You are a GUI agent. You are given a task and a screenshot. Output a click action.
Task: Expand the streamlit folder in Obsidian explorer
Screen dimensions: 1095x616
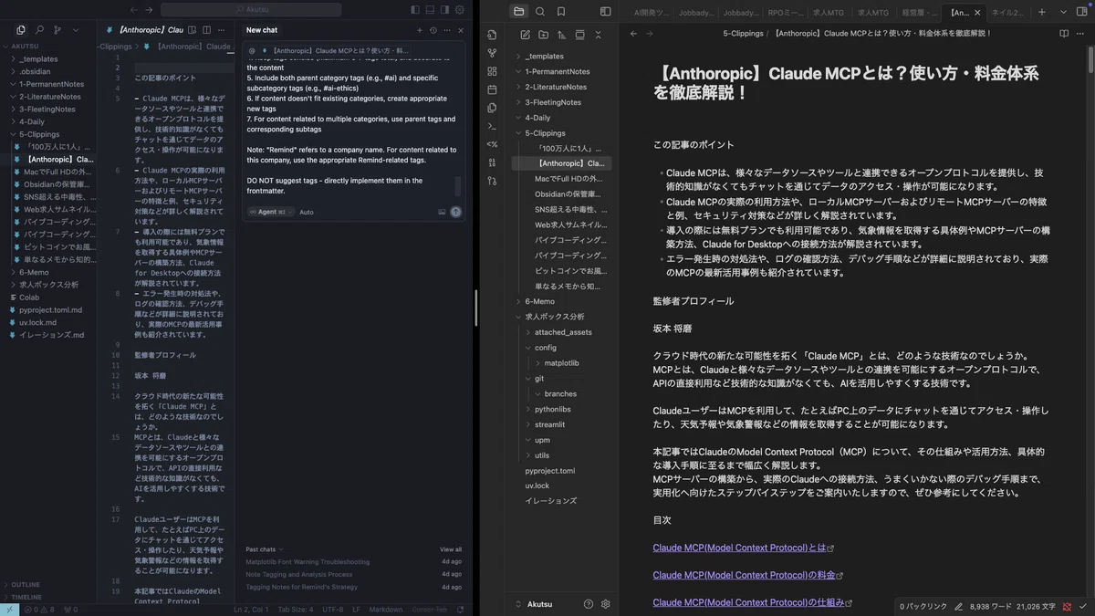[x=549, y=424]
